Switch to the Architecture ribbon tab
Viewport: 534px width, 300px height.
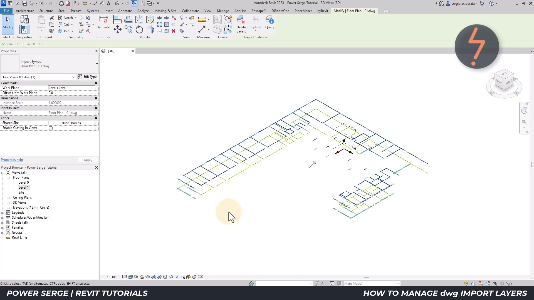[25, 11]
